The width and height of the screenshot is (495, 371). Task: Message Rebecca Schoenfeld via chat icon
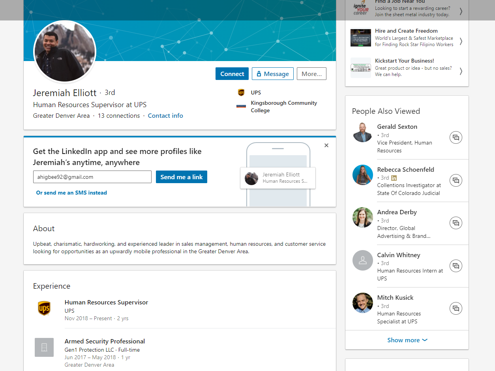[x=456, y=180]
